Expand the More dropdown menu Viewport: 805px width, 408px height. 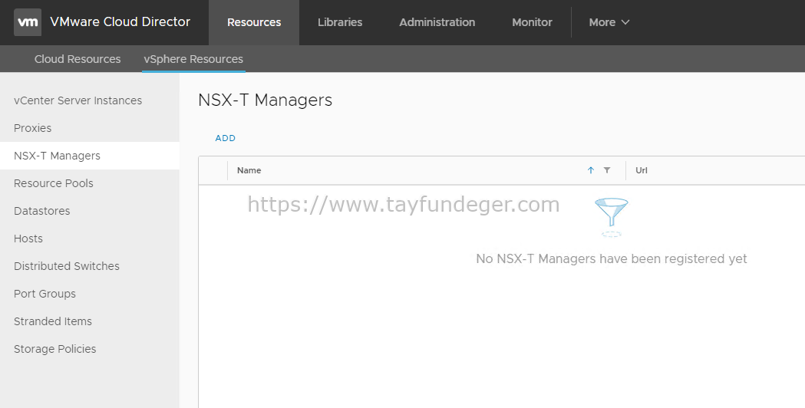click(x=609, y=22)
